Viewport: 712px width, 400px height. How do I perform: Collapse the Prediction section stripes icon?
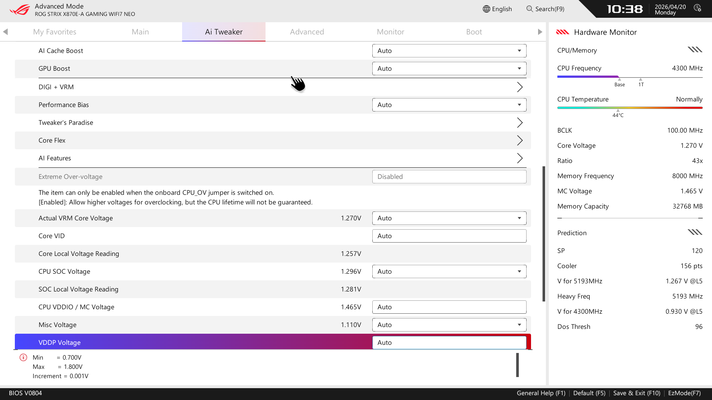(695, 232)
